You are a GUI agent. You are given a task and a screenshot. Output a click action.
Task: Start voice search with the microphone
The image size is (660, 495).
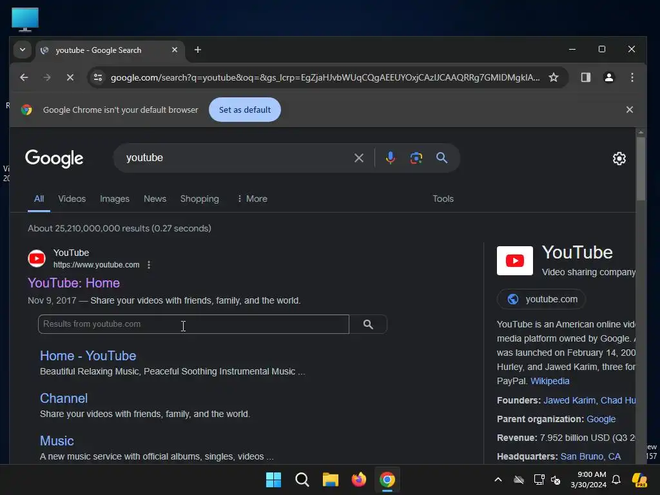tap(390, 158)
